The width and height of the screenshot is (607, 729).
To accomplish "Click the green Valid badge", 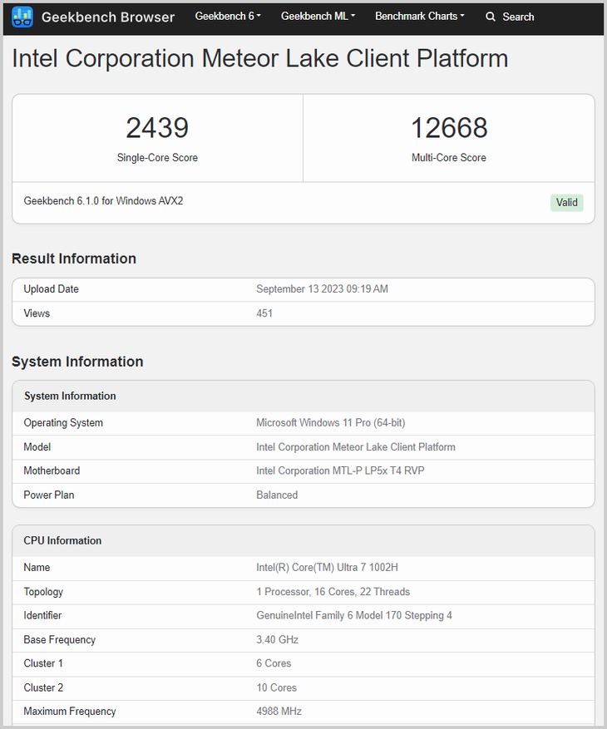I will pyautogui.click(x=566, y=203).
